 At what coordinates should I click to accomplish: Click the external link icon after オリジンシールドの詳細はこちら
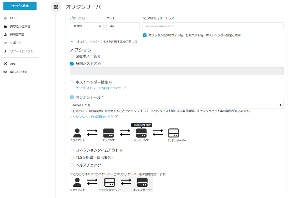pos(117,117)
